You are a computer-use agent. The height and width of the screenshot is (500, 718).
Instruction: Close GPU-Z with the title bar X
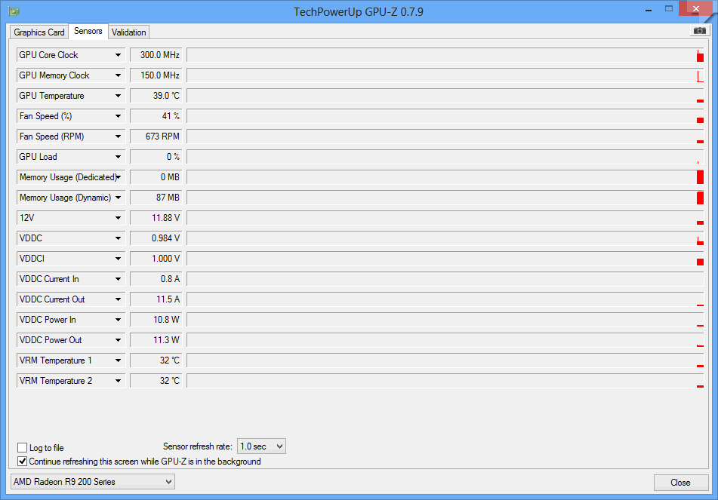coord(695,9)
